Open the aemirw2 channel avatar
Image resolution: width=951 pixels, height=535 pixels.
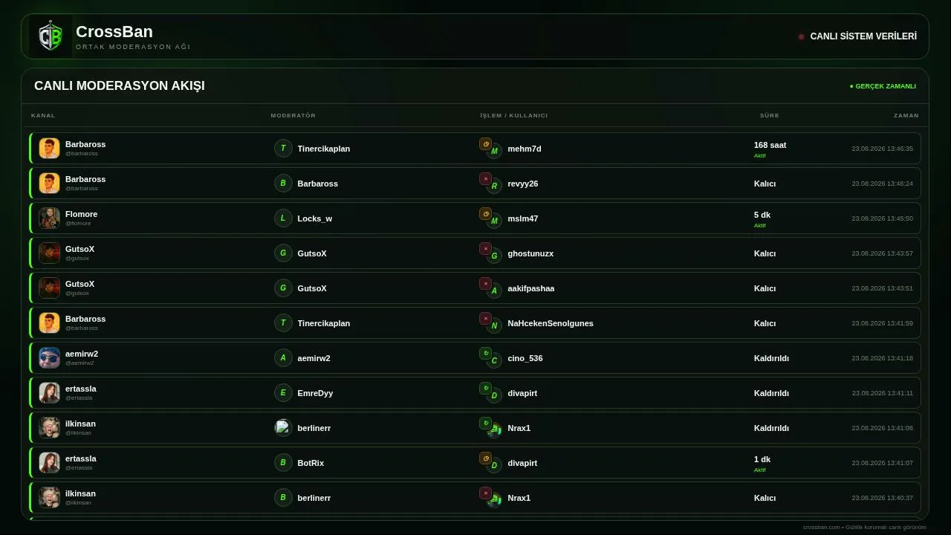49,358
